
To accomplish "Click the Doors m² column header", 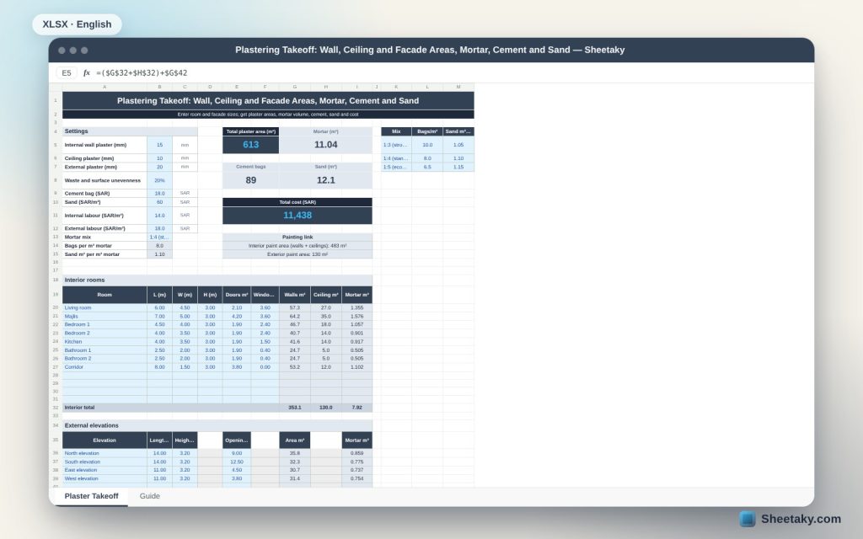I will [x=237, y=295].
